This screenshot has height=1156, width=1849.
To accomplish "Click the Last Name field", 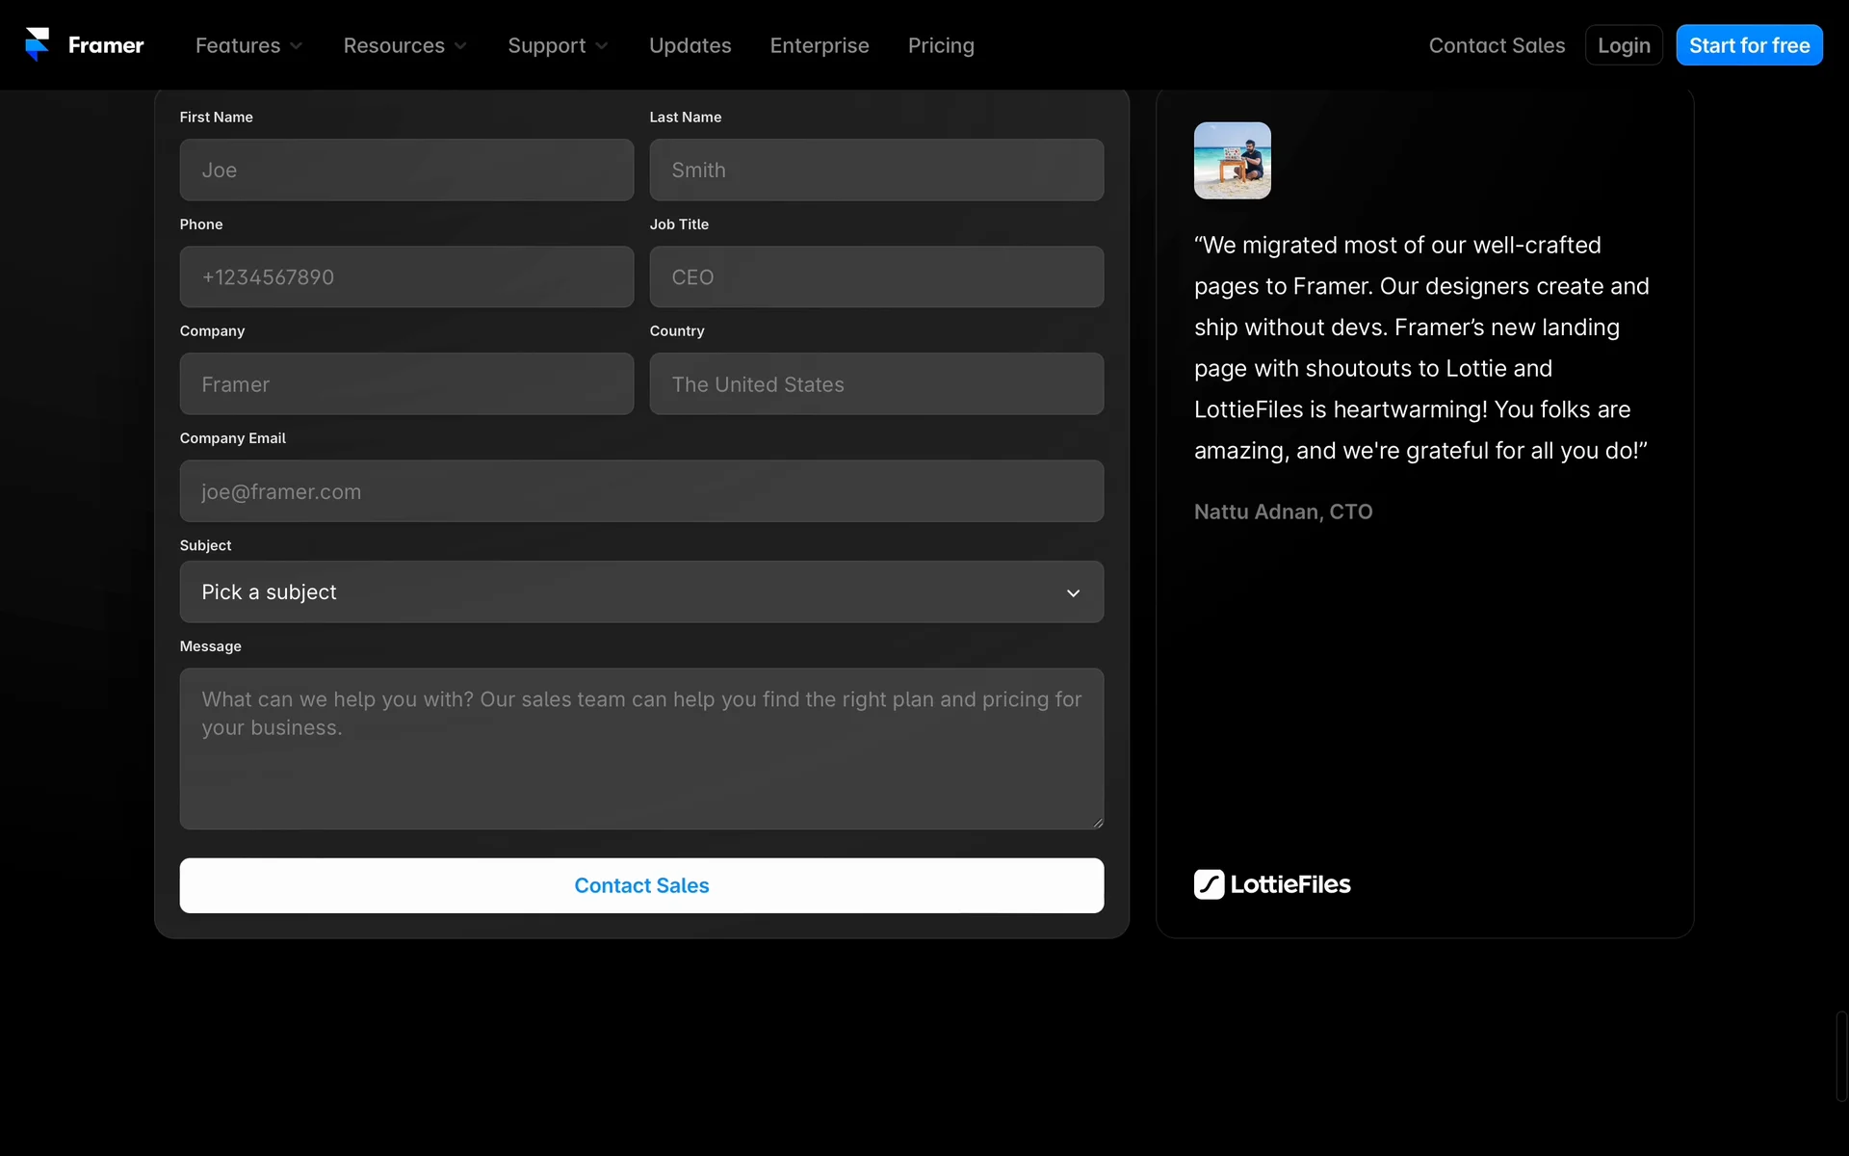I will [876, 171].
